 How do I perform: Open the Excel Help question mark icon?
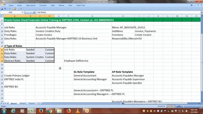(x=192, y=5)
